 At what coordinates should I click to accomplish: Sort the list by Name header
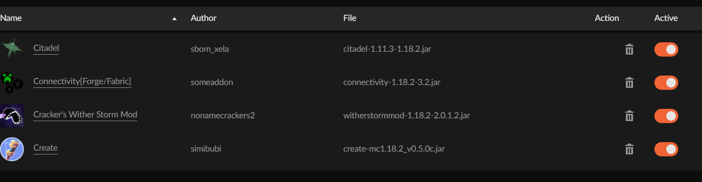click(x=10, y=18)
